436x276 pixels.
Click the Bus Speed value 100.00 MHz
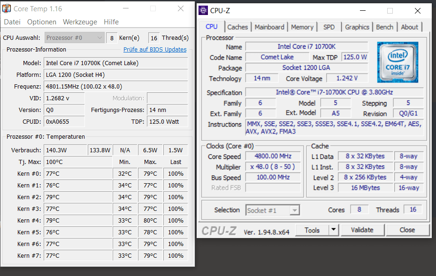(x=273, y=178)
